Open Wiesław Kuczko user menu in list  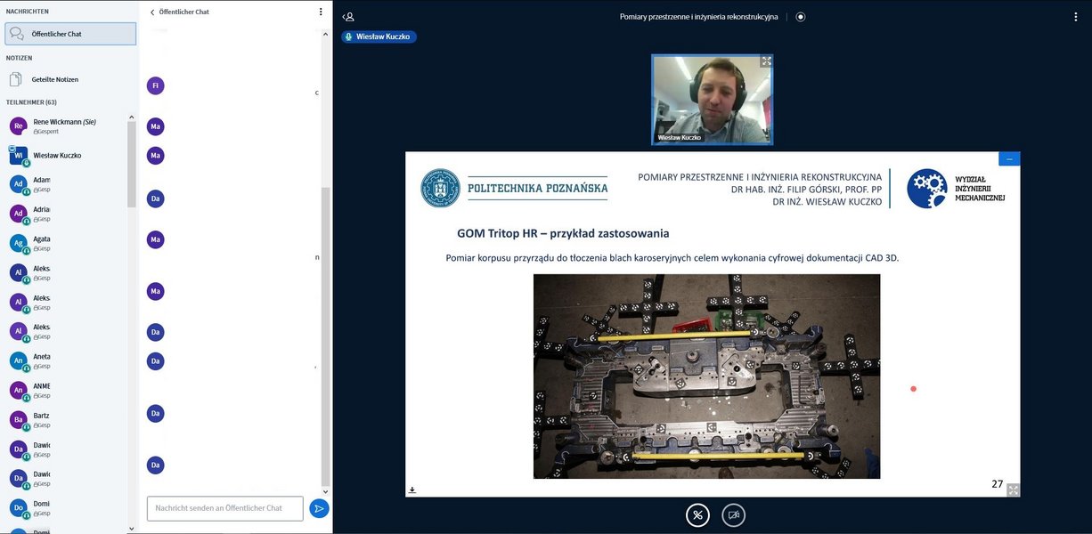click(x=57, y=155)
